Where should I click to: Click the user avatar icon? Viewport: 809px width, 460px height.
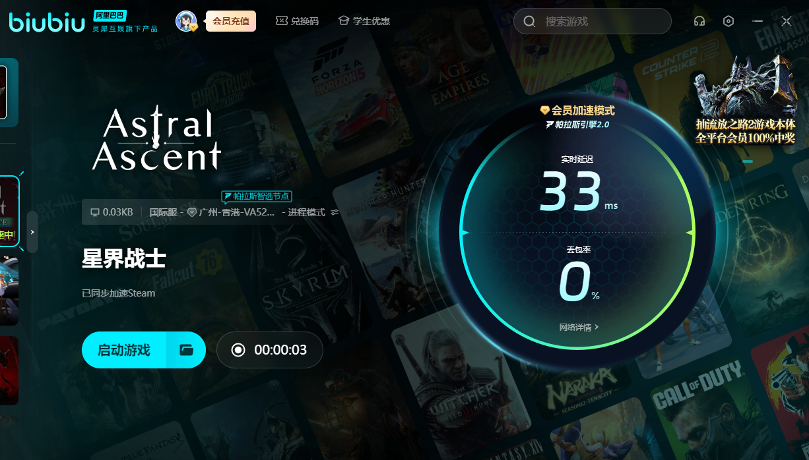[x=186, y=21]
